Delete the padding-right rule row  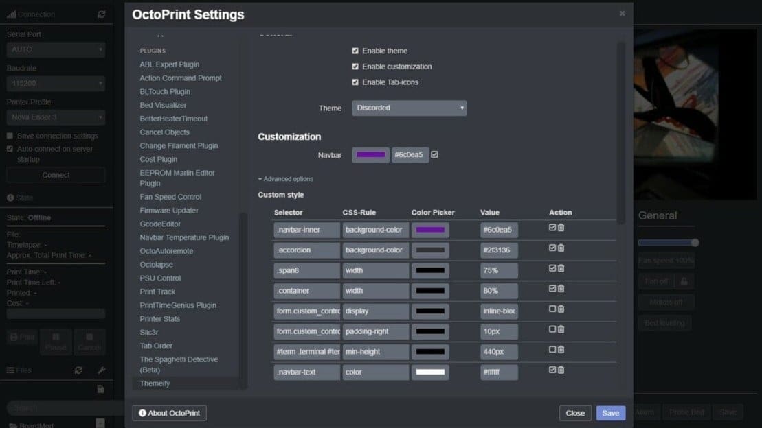(x=561, y=329)
